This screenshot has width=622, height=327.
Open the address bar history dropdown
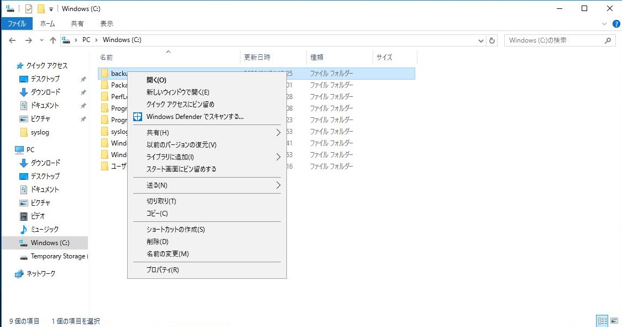click(x=480, y=40)
